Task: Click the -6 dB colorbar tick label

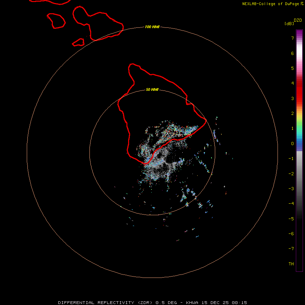Action: pyautogui.click(x=291, y=234)
